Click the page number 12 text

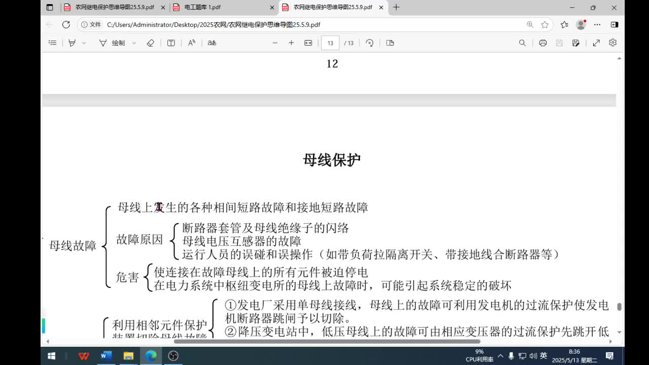click(x=332, y=64)
